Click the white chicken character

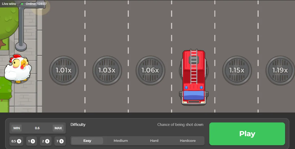click(18, 69)
